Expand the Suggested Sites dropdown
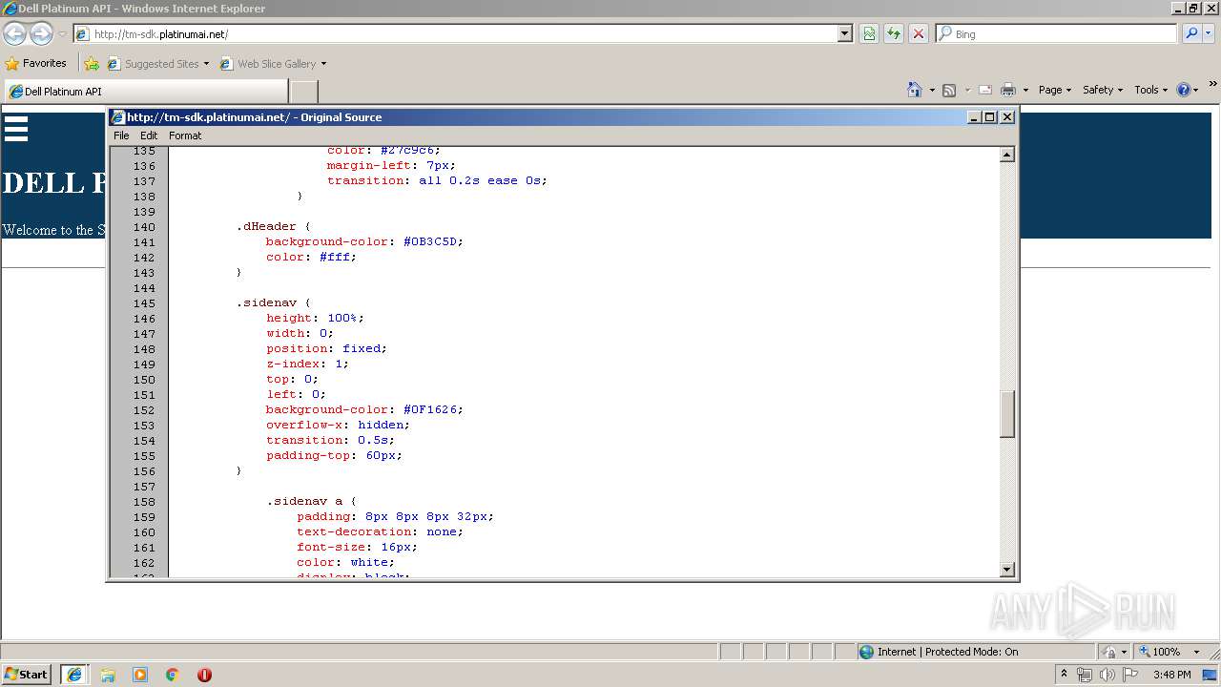This screenshot has height=687, width=1221. click(x=206, y=64)
